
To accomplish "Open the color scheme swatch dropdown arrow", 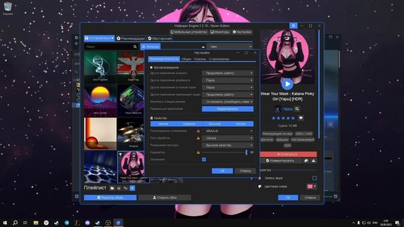I will coord(315,187).
